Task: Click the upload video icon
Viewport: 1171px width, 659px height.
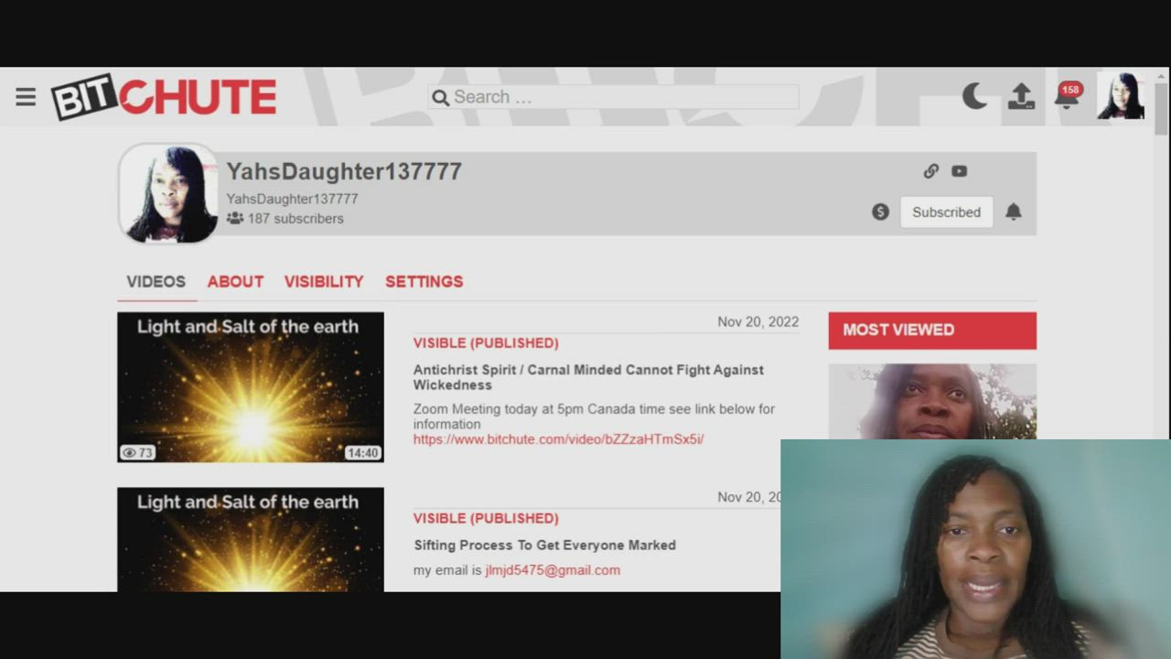Action: (x=1021, y=96)
